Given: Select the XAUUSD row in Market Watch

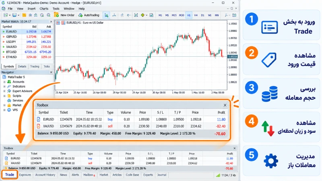Looking at the screenshot, I should point(27,47).
